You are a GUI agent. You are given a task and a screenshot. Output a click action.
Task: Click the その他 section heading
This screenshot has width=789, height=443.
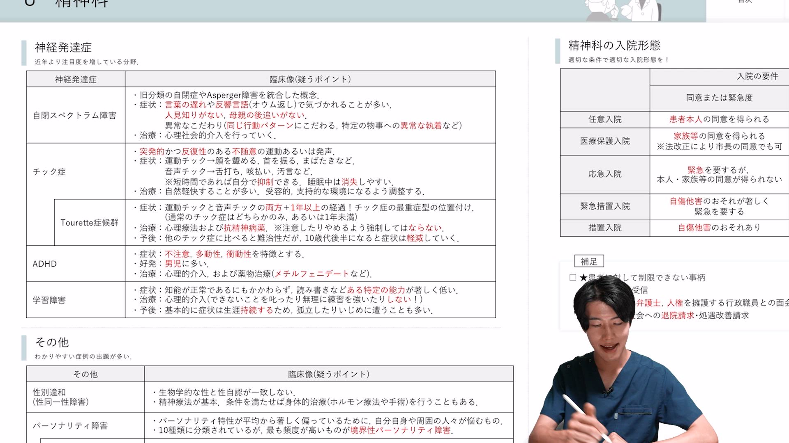coord(52,342)
